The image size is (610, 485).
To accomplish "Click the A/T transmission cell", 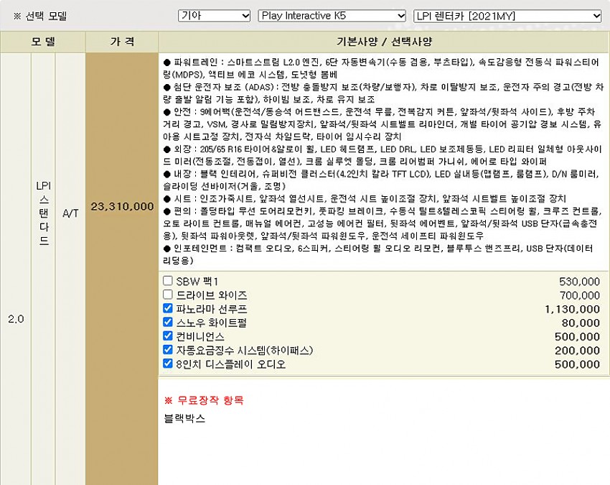I will point(70,213).
